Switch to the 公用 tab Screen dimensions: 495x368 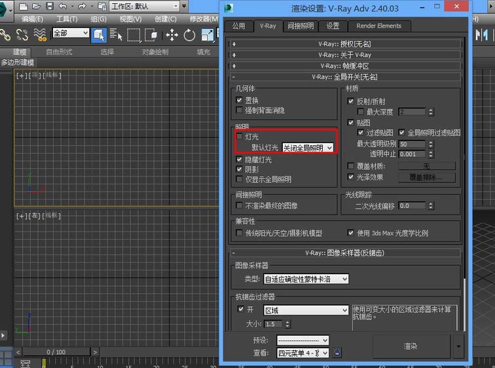[x=238, y=26]
